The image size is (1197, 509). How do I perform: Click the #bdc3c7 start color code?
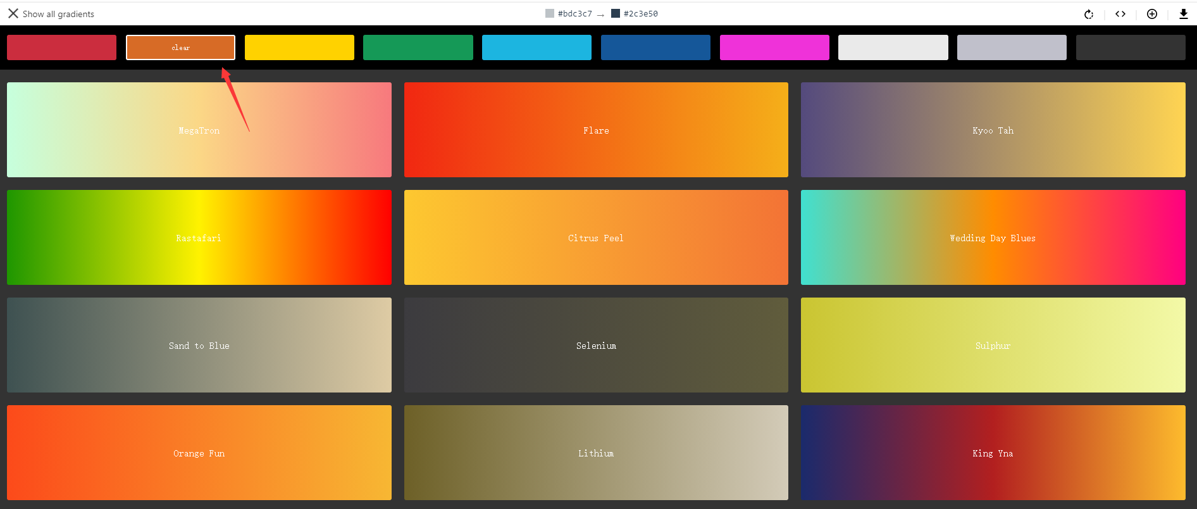coord(574,14)
